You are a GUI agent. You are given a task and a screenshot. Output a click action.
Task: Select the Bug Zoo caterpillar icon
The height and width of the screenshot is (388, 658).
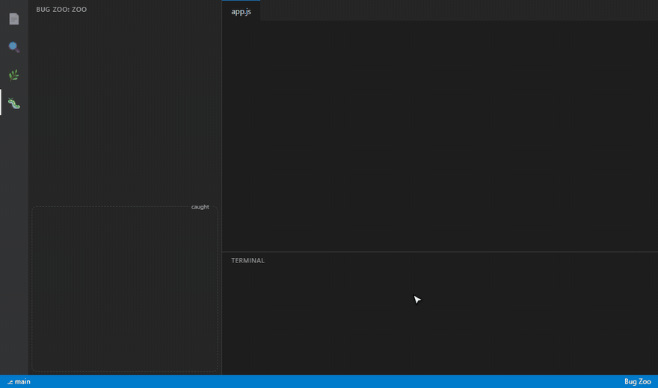click(x=14, y=103)
